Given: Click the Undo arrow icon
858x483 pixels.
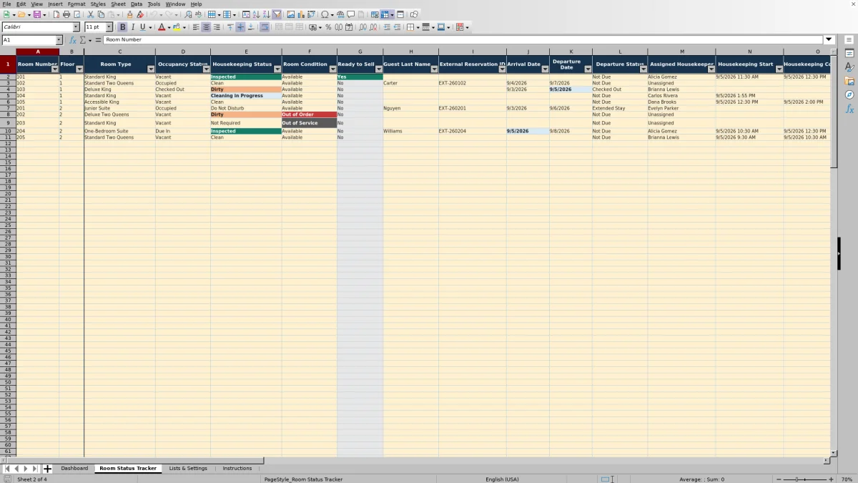Looking at the screenshot, I should [x=153, y=14].
